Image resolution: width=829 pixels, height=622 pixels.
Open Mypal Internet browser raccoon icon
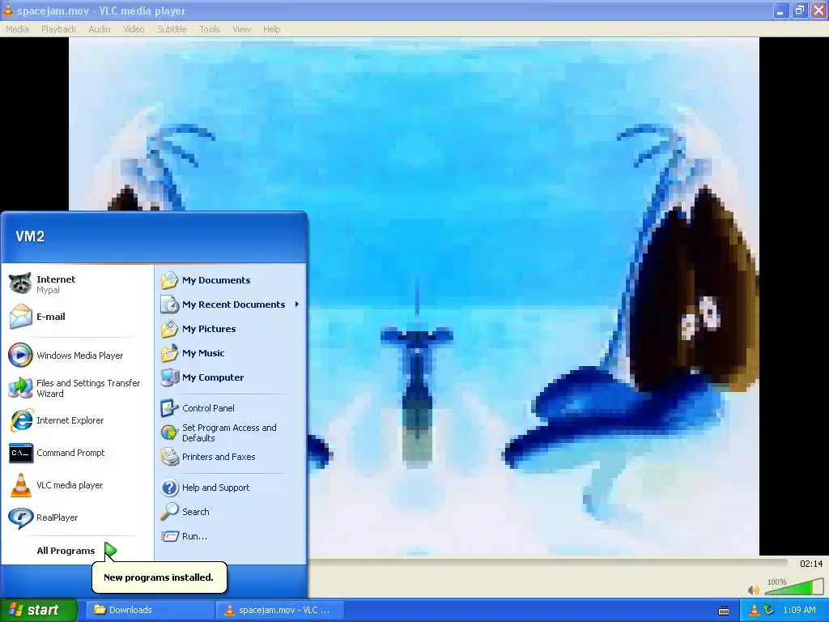[20, 284]
